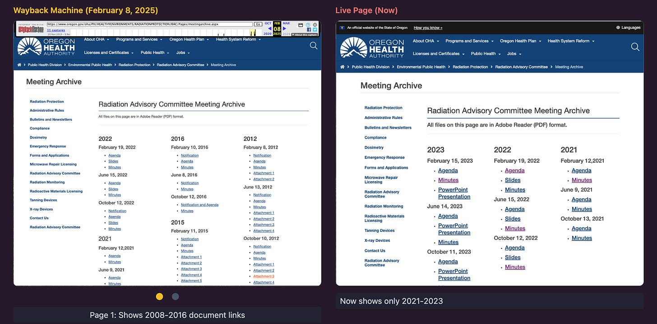Open Languages globe selector
657x324 pixels.
pyautogui.click(x=628, y=28)
